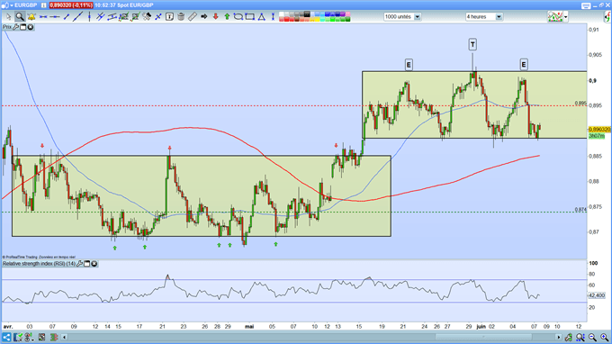The width and height of the screenshot is (612, 344).
Task: Click the bottom-bar green red bars icon
Action: tap(54, 337)
